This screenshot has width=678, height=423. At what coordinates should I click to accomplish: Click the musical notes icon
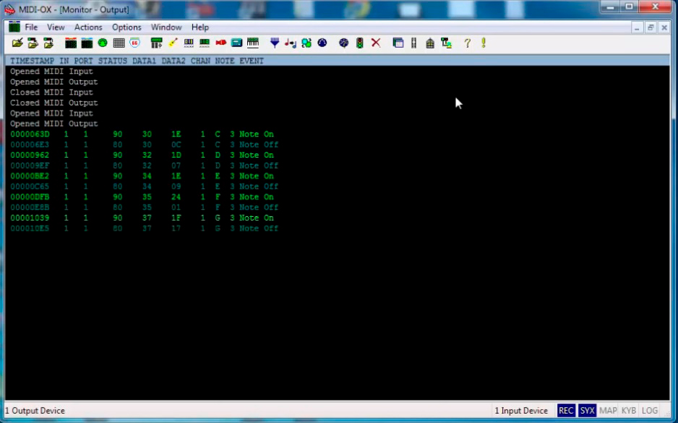(290, 43)
